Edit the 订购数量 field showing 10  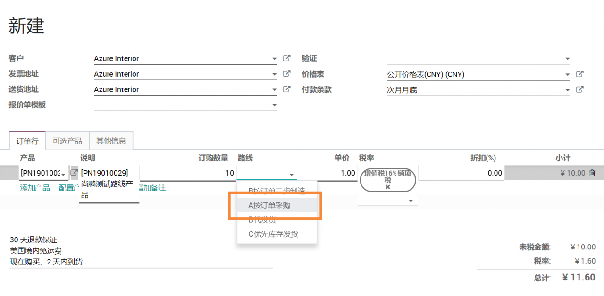[188, 173]
